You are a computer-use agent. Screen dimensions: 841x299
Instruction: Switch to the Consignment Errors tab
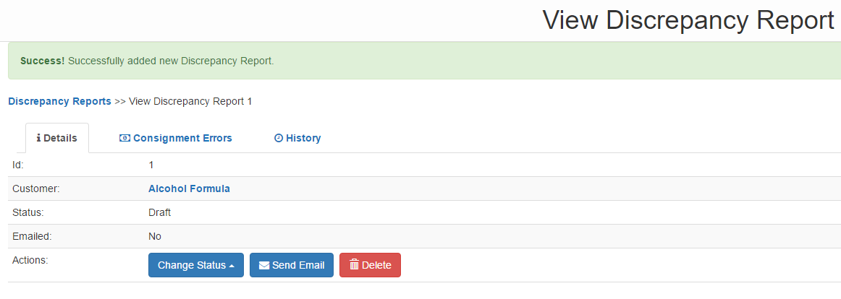[182, 138]
